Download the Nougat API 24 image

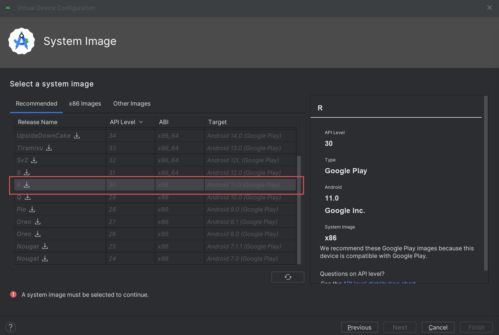pos(45,258)
